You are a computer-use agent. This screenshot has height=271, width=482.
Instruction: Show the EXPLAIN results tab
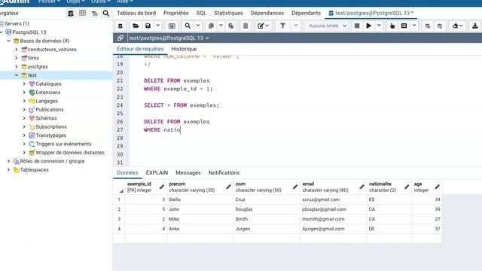[157, 172]
